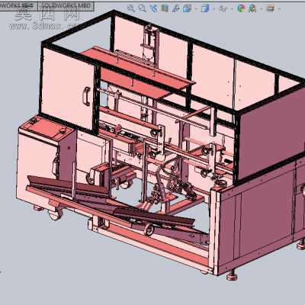Switch to the SOLIDWORKS MBD tab
This screenshot has width=305, height=305.
pyautogui.click(x=66, y=6)
